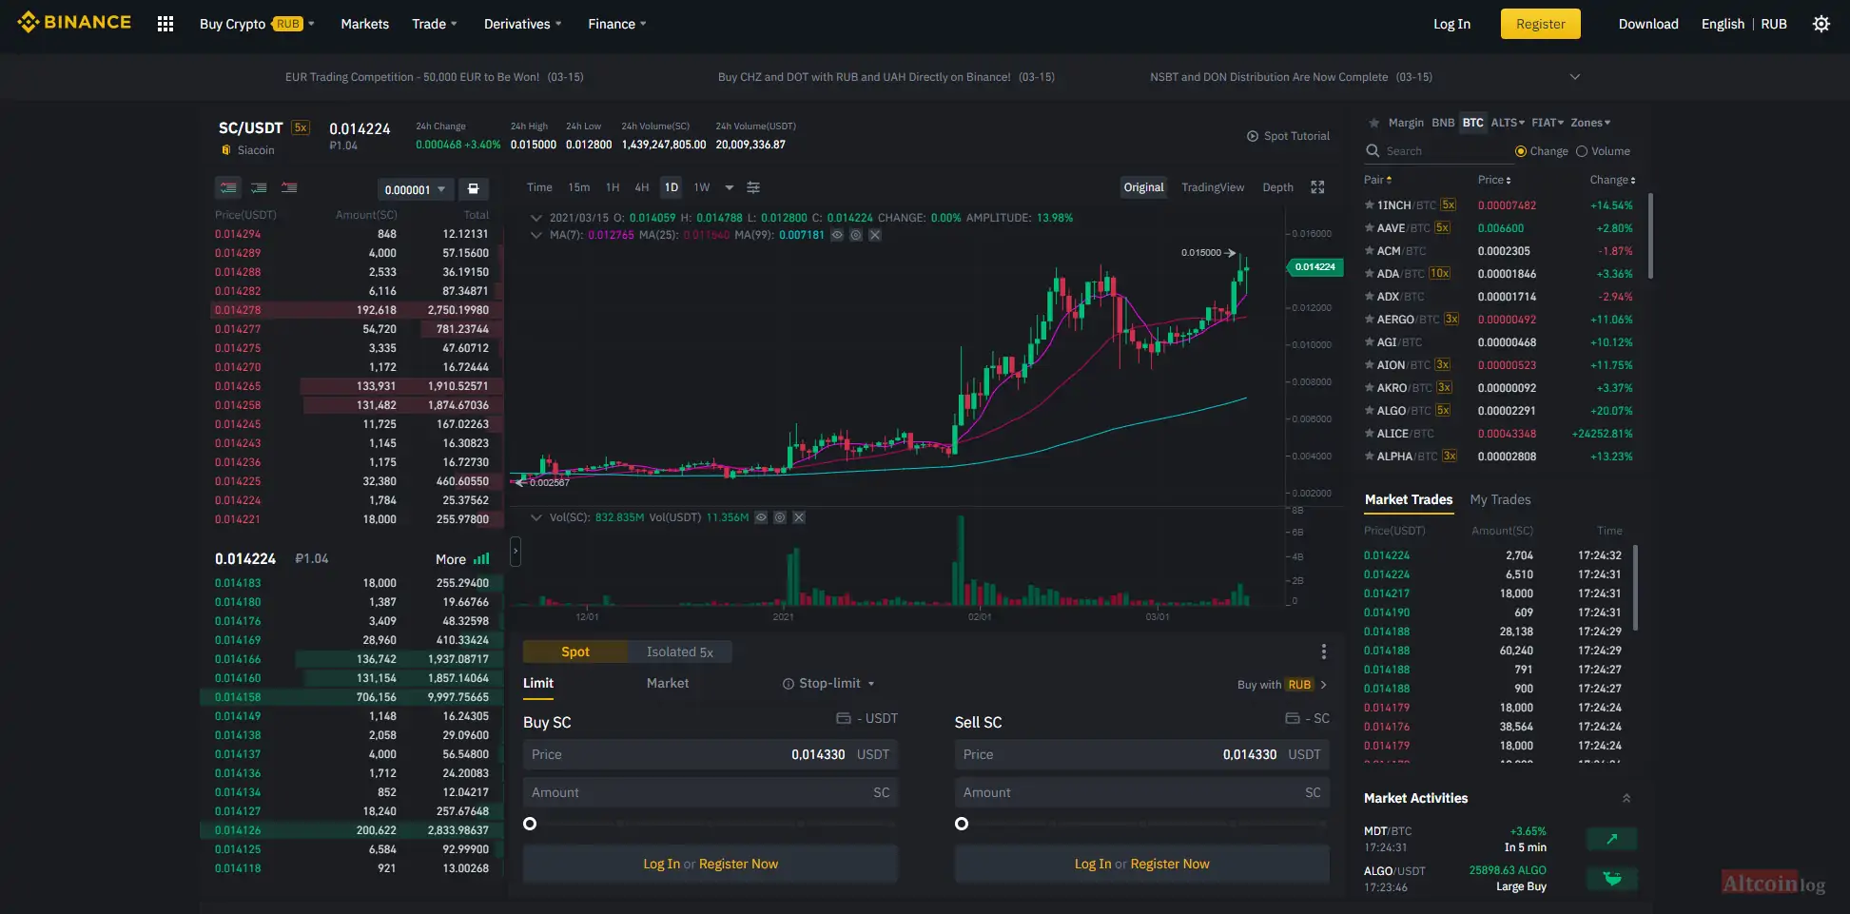Click Register Now under Buy SC
1850x914 pixels.
(x=738, y=864)
